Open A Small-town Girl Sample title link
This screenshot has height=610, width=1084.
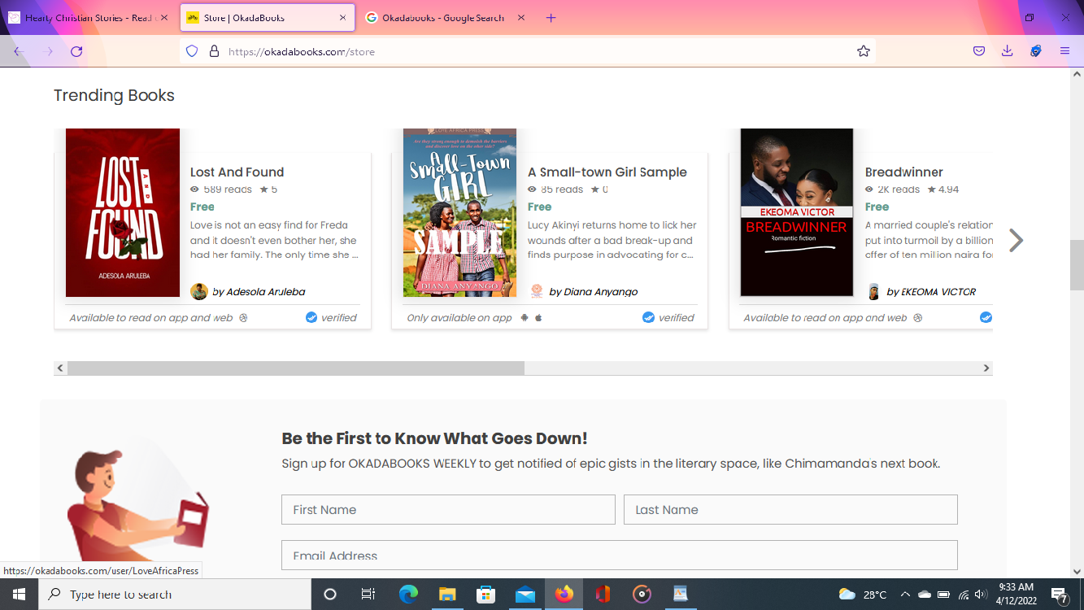click(x=607, y=172)
